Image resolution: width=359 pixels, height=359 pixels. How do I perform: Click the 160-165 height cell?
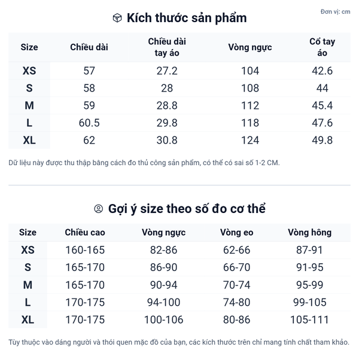85,250
